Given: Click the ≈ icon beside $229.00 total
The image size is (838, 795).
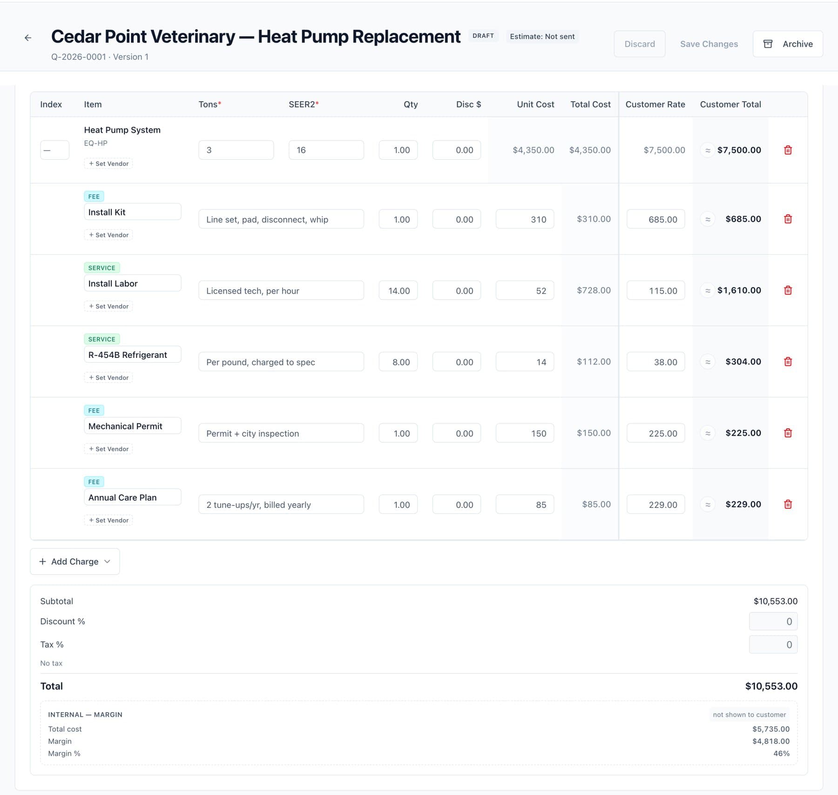Looking at the screenshot, I should [708, 504].
